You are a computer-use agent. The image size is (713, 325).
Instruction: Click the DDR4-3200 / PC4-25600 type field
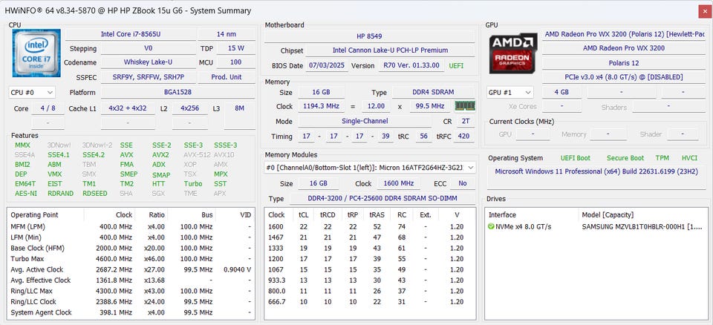[x=382, y=198]
